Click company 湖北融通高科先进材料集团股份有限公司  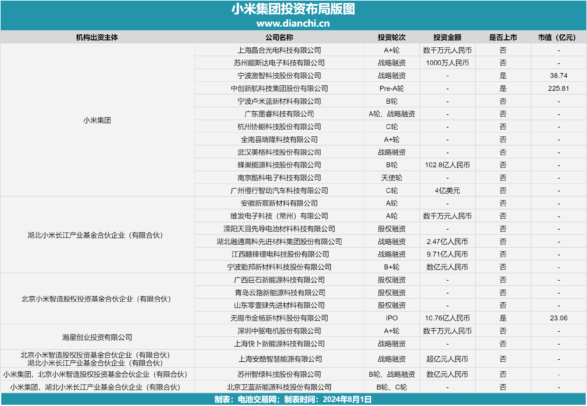coord(279,242)
